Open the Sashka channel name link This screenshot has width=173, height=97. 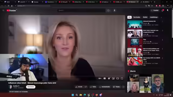click(15, 86)
